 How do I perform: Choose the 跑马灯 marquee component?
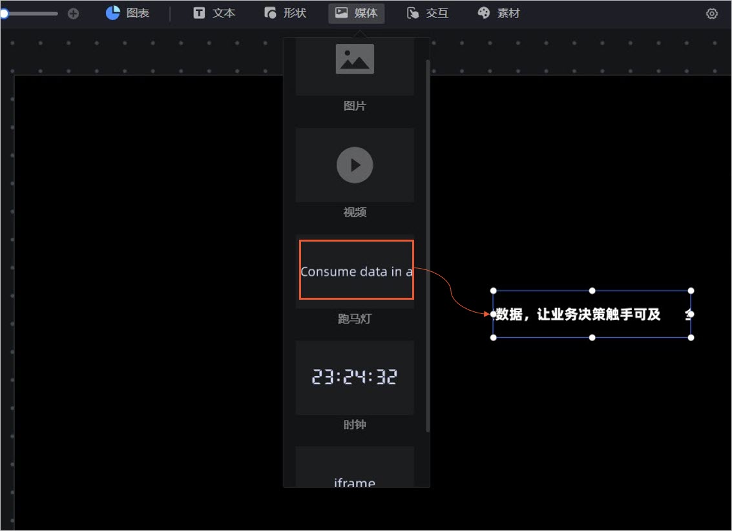(x=355, y=270)
